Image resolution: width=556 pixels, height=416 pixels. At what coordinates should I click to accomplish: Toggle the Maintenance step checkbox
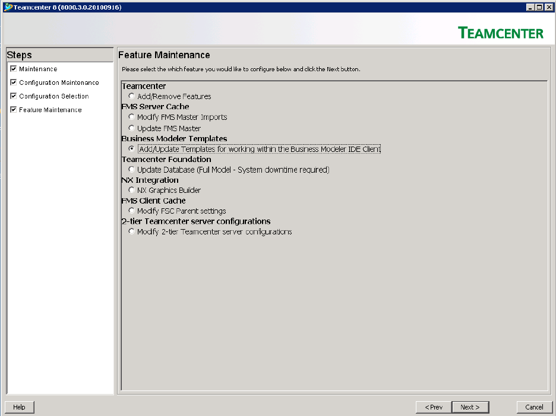click(14, 69)
